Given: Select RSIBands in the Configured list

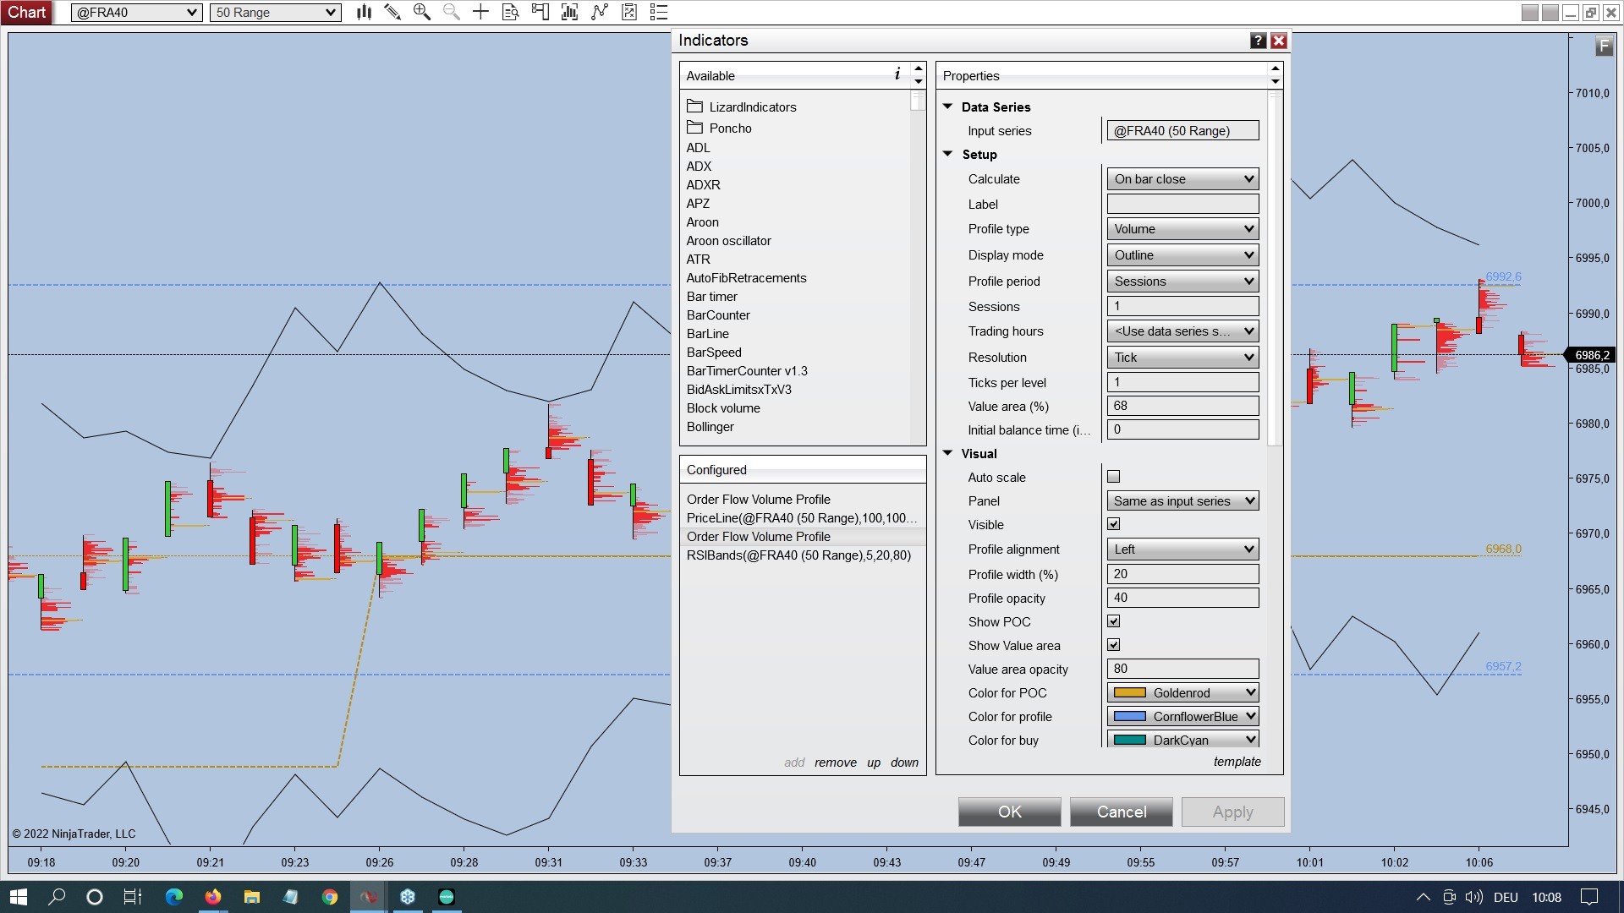Looking at the screenshot, I should pos(798,555).
